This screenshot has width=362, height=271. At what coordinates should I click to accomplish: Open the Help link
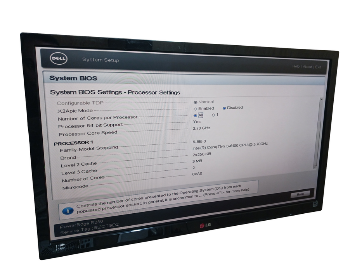pos(296,66)
